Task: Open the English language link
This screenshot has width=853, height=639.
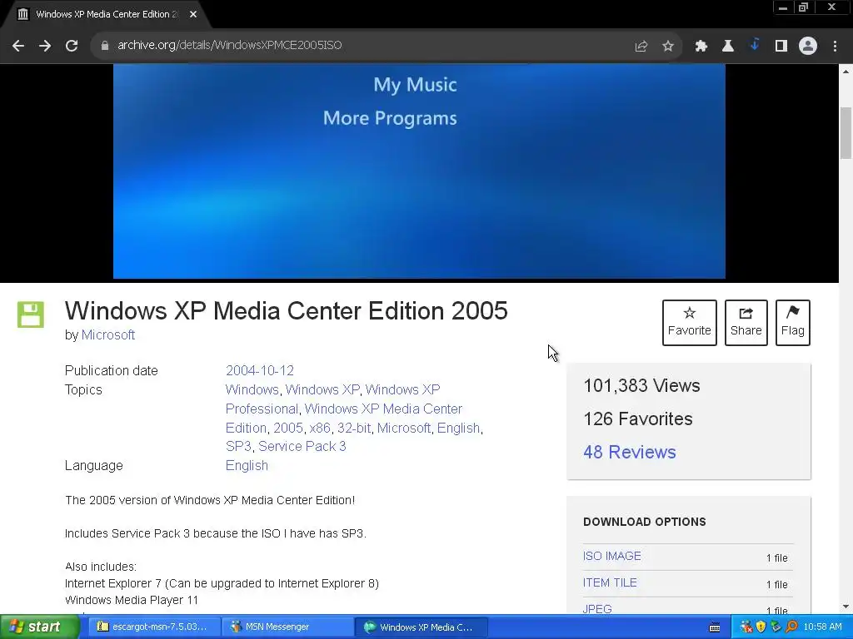Action: [x=247, y=466]
